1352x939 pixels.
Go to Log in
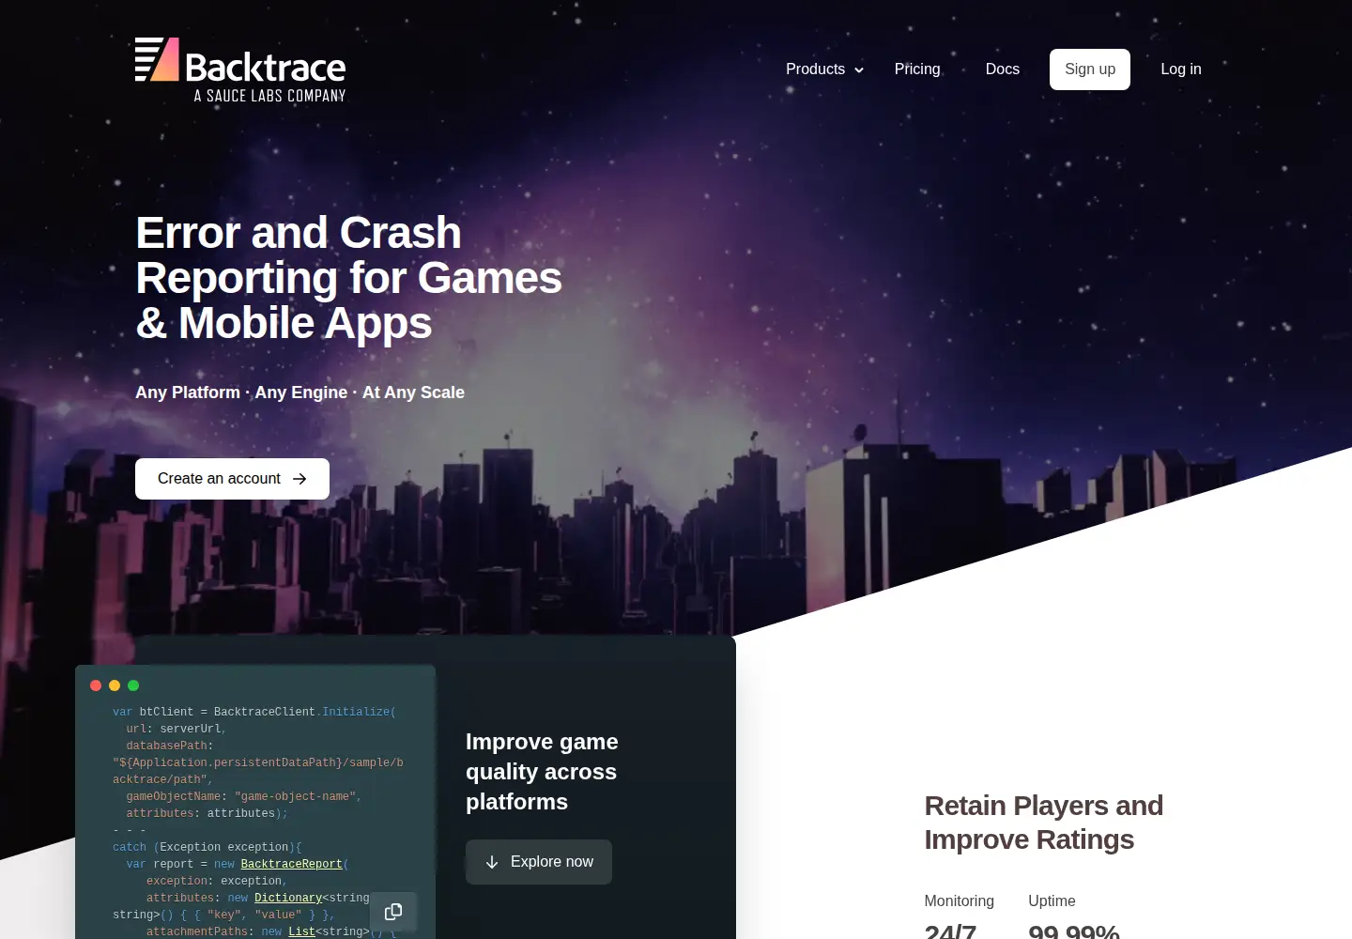pyautogui.click(x=1181, y=69)
